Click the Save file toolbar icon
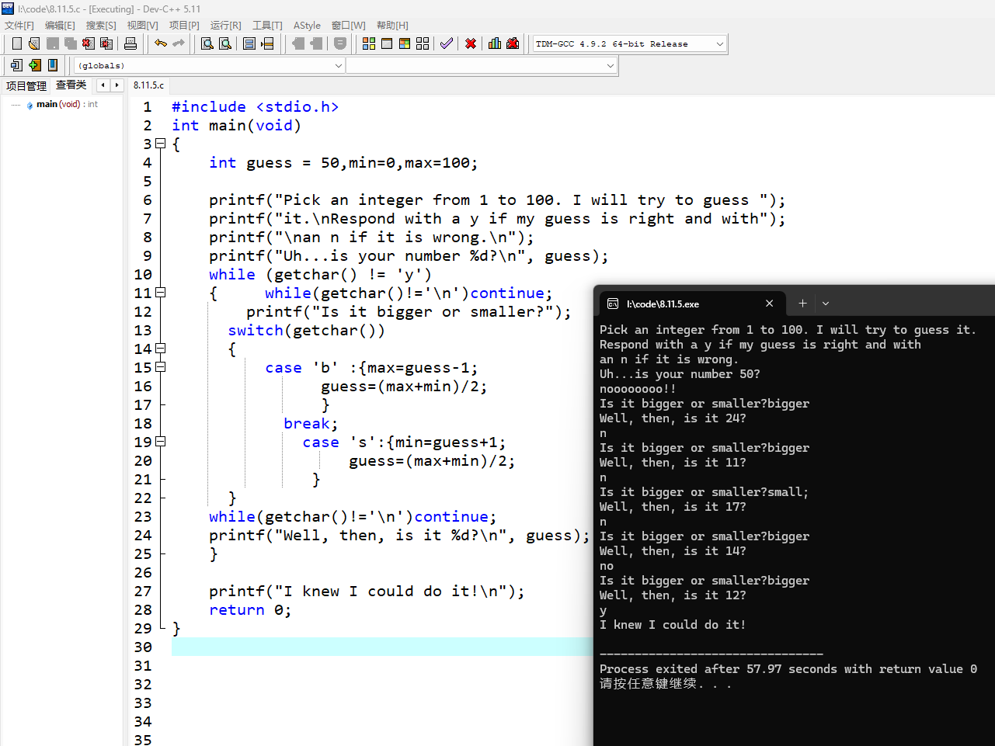 pos(52,43)
